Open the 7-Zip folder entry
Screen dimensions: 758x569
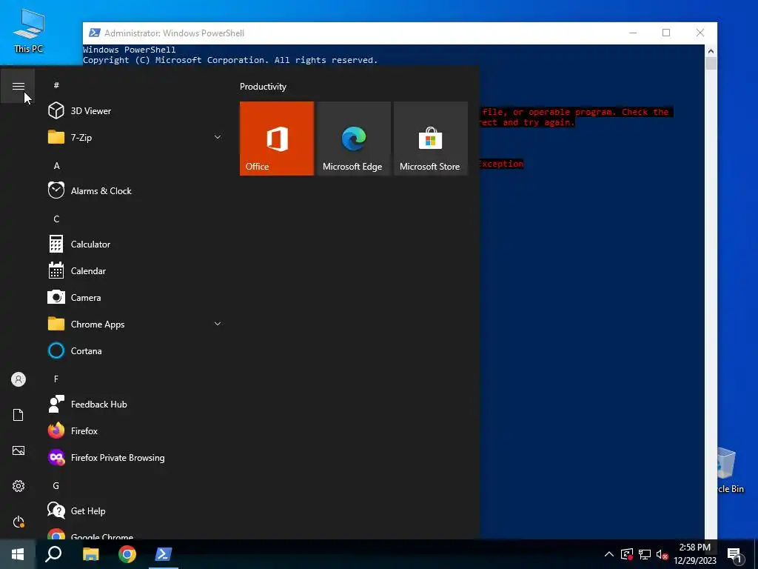[x=135, y=137]
